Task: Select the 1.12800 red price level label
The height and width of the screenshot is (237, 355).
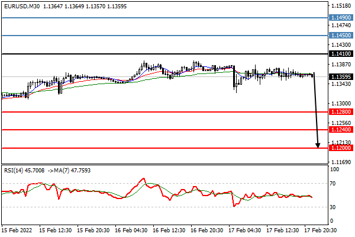Action: [341, 111]
